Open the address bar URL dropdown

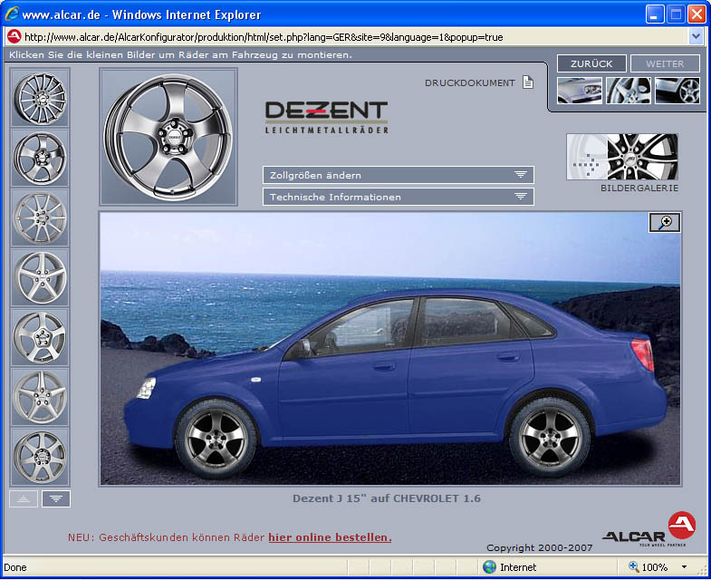[x=696, y=37]
